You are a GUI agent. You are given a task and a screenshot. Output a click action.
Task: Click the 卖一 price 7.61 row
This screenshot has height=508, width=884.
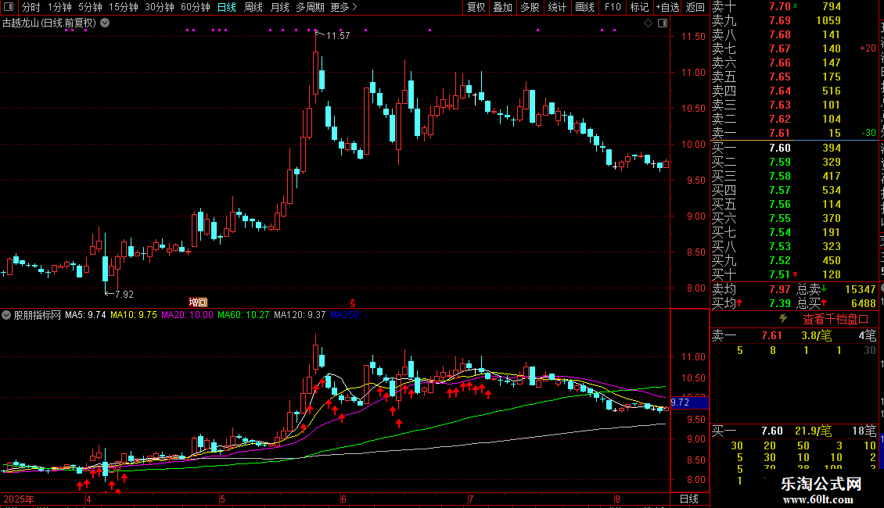coord(794,133)
